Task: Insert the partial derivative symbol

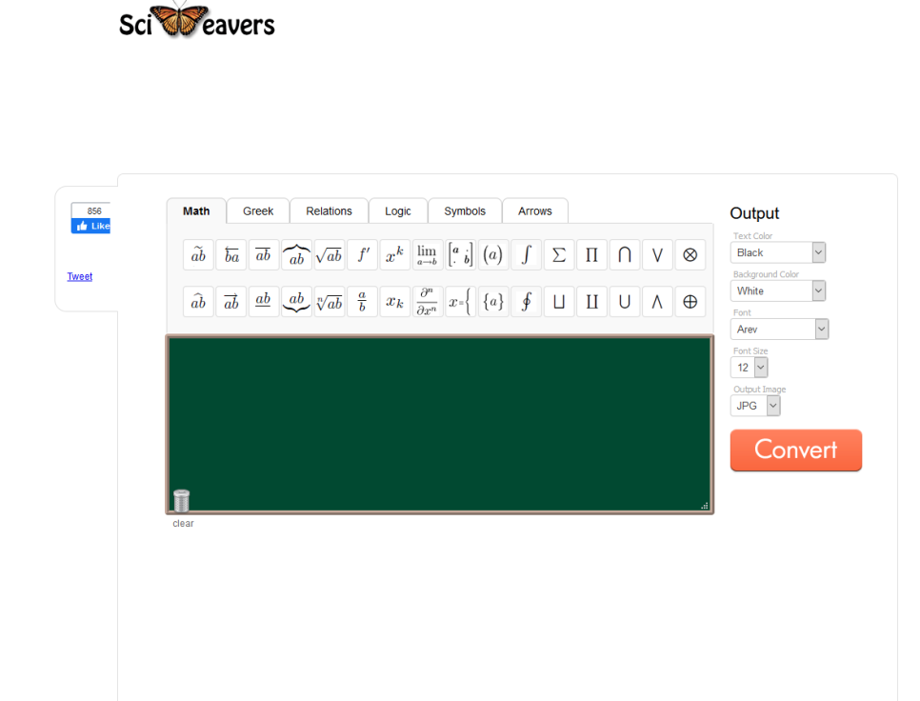Action: click(x=428, y=302)
